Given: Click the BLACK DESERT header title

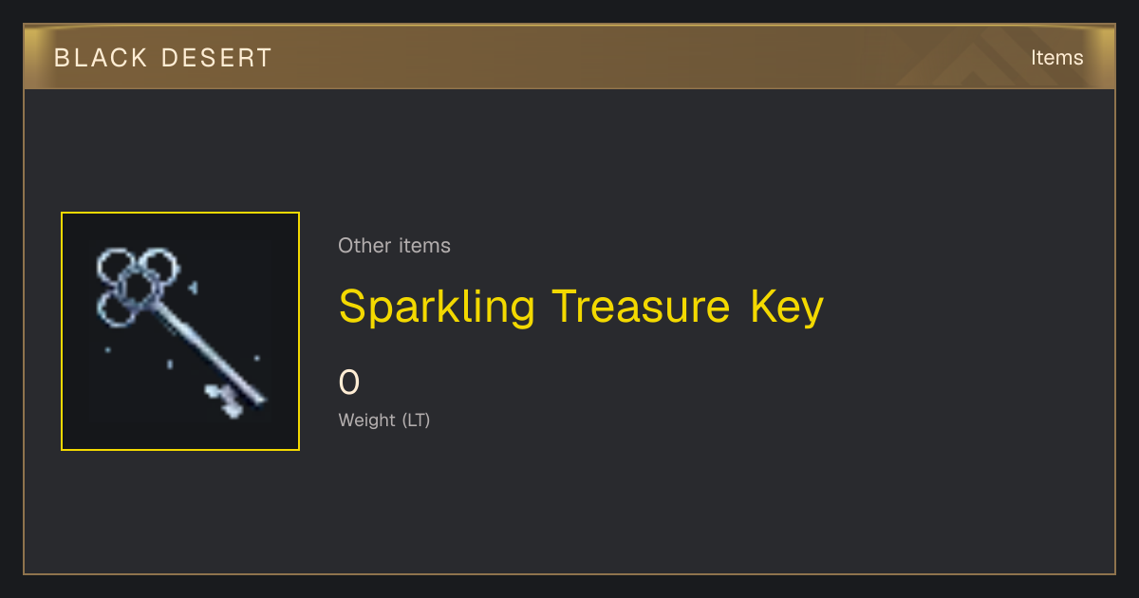Looking at the screenshot, I should [x=163, y=58].
